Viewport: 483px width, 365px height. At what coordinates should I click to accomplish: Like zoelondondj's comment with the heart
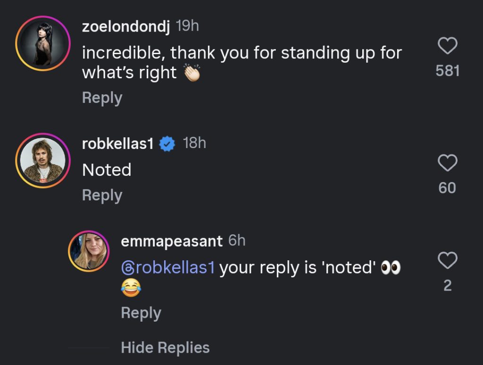448,46
